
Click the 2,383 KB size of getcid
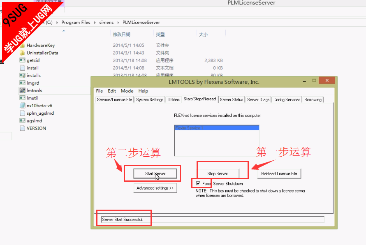tap(213, 60)
